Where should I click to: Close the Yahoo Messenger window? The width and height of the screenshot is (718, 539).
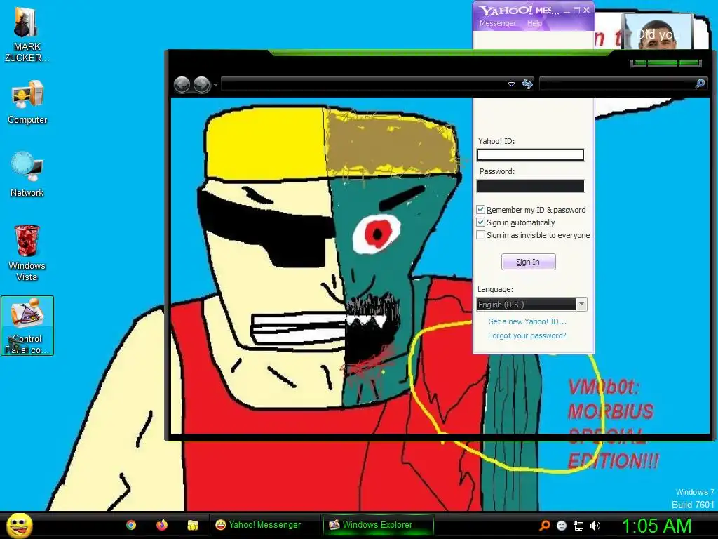point(587,10)
